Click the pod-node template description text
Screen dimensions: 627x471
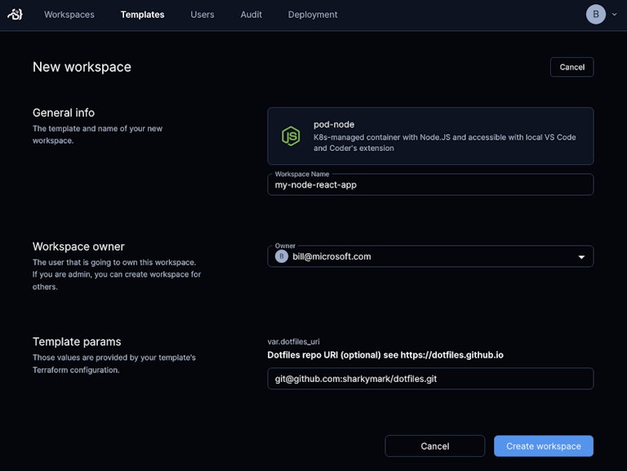point(444,143)
